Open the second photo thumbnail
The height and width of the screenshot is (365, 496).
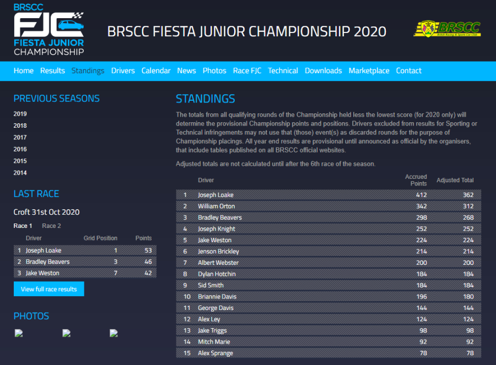click(x=67, y=333)
